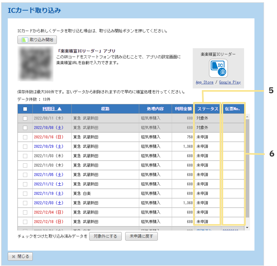Toggle the select-all checkbox in table header
The height and width of the screenshot is (266, 277).
coord(25,109)
